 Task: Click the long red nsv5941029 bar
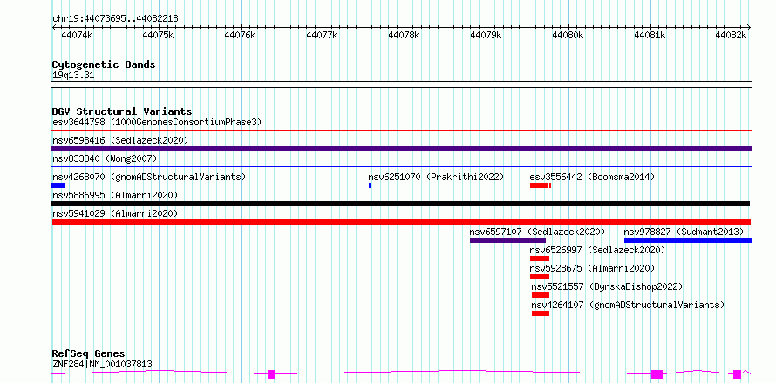point(401,222)
